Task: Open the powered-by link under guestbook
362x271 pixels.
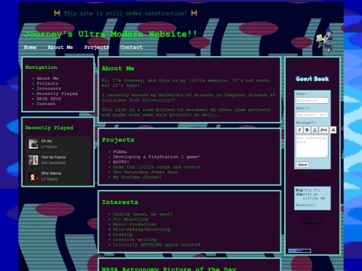Action: (312, 223)
